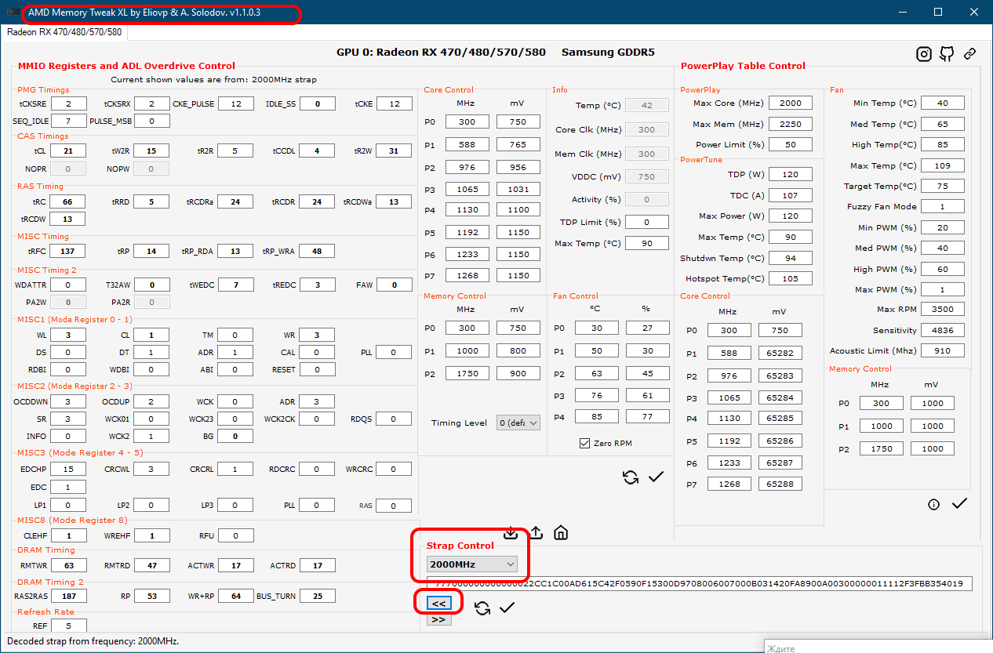Click the home icon above Strap Control
Screen dimensions: 993x653
[561, 533]
